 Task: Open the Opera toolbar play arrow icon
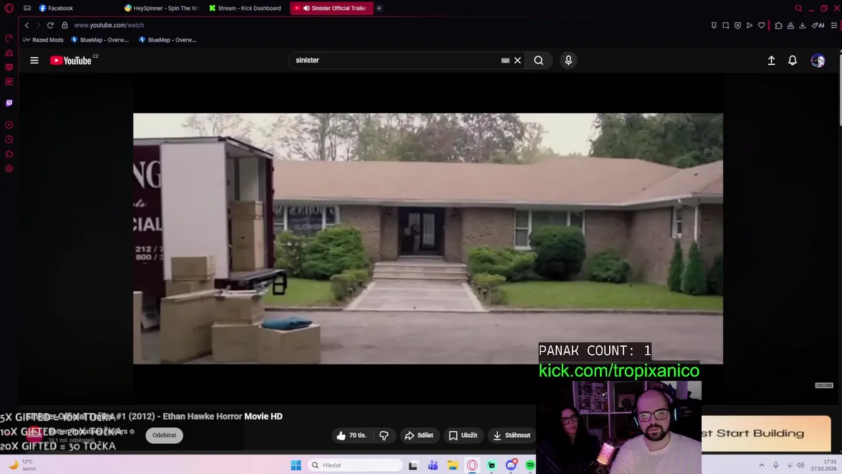coord(749,25)
